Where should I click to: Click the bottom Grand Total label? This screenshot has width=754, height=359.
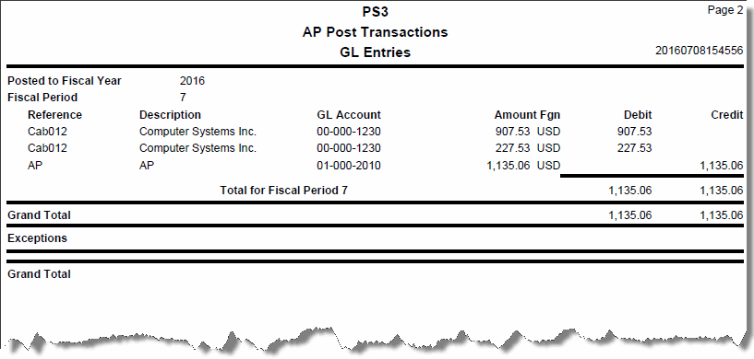click(39, 274)
